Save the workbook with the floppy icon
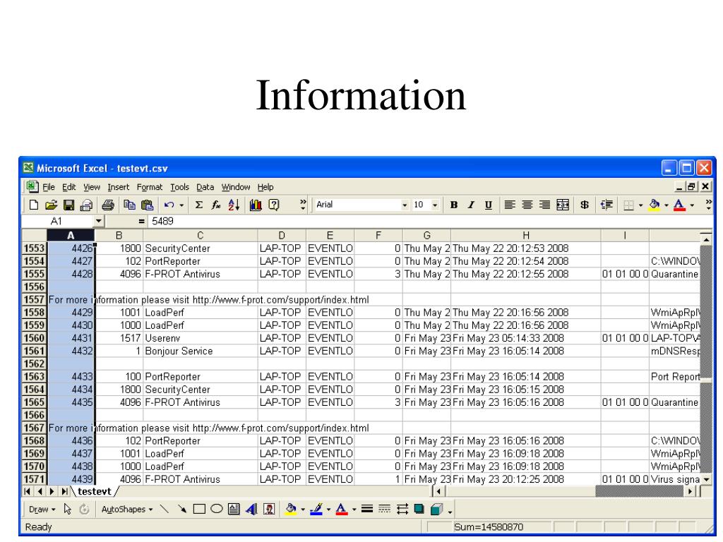 pyautogui.click(x=68, y=205)
